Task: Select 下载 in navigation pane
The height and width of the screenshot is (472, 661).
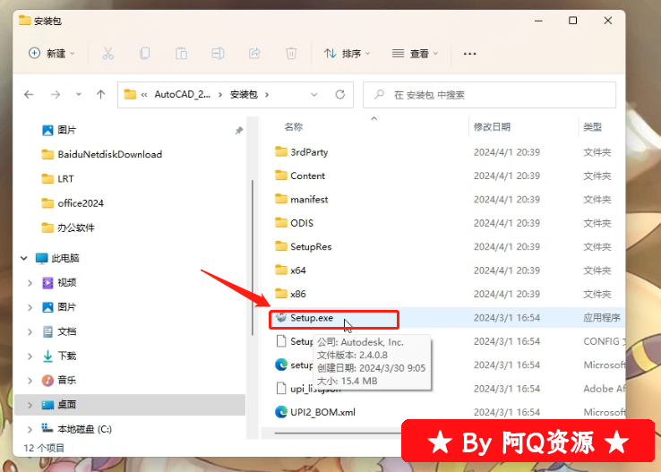Action: [x=59, y=356]
